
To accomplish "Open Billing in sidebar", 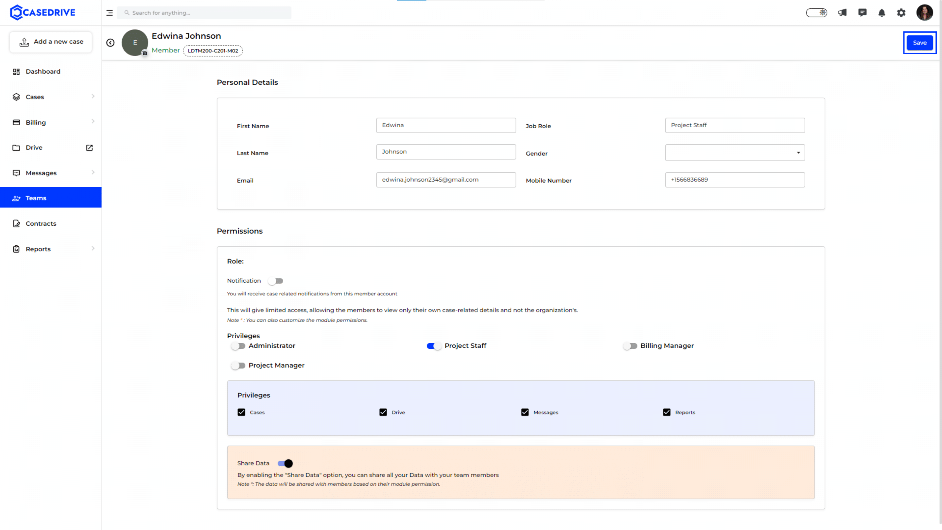I will coord(51,122).
